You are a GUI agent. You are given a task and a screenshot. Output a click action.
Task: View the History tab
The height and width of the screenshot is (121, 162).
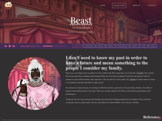point(134,46)
